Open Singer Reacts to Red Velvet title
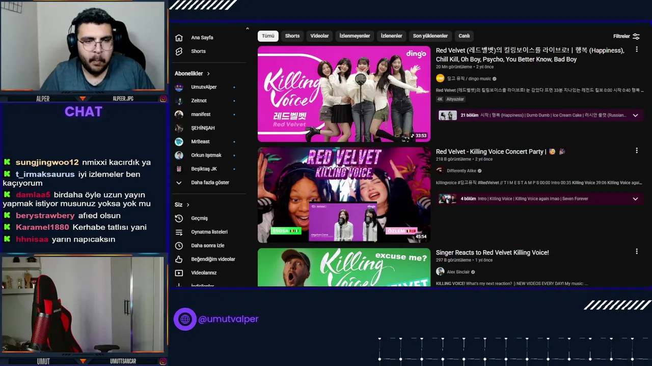This screenshot has width=652, height=366. coord(492,252)
